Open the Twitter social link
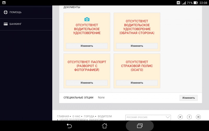 [x=180, y=117]
